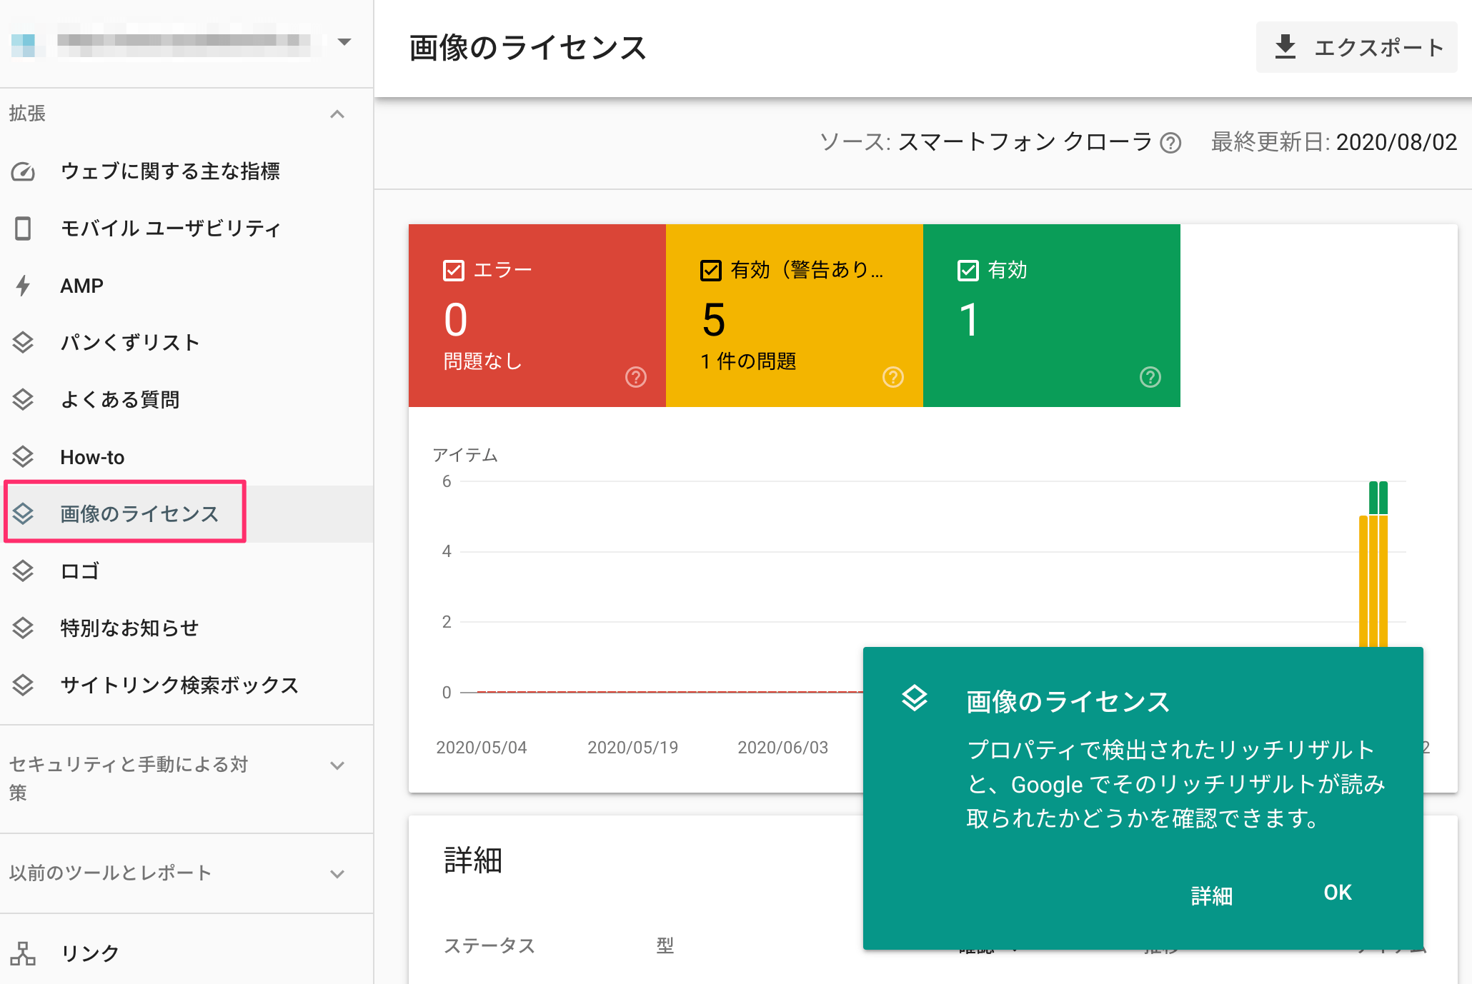Click the layers icon beside ロゴ

point(23,571)
